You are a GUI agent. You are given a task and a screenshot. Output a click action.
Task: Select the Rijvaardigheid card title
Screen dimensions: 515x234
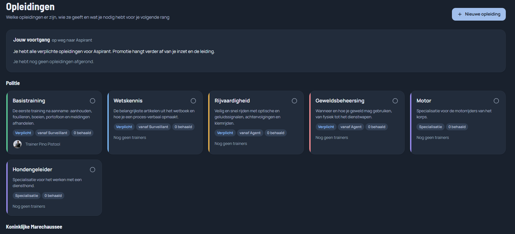tap(232, 101)
